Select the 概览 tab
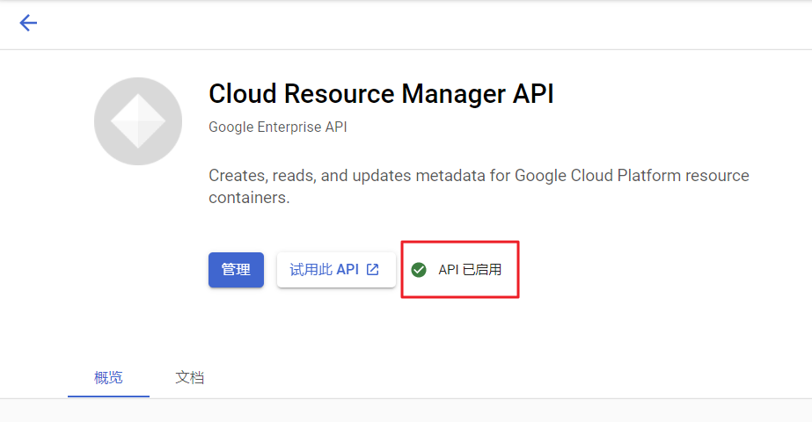This screenshot has height=422, width=812. click(x=108, y=378)
